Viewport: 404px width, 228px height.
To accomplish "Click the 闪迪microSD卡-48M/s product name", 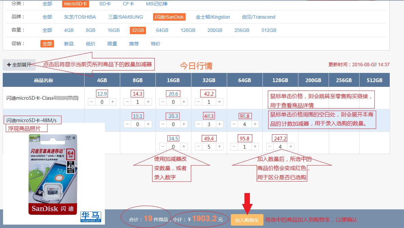I will [32, 120].
